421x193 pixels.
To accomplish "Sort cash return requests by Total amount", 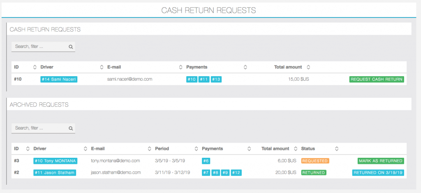I will [x=308, y=67].
